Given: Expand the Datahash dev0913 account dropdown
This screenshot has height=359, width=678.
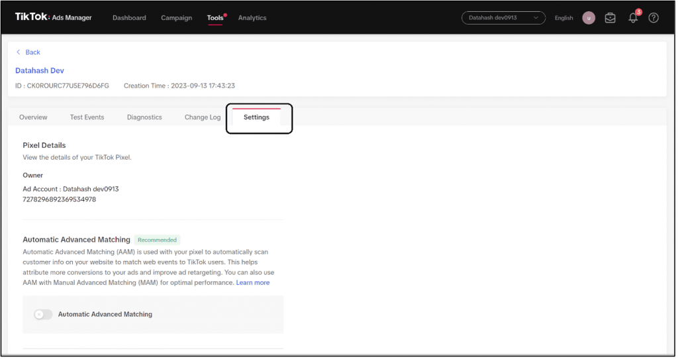Looking at the screenshot, I should pyautogui.click(x=503, y=18).
